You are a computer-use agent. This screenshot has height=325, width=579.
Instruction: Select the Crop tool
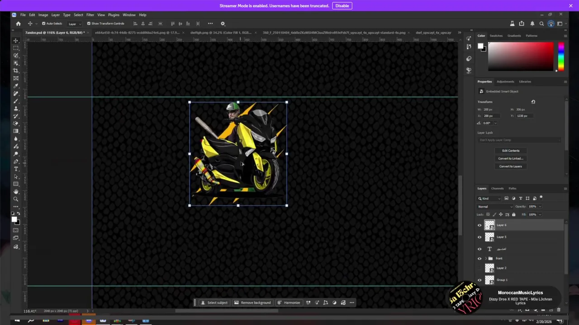tap(16, 70)
